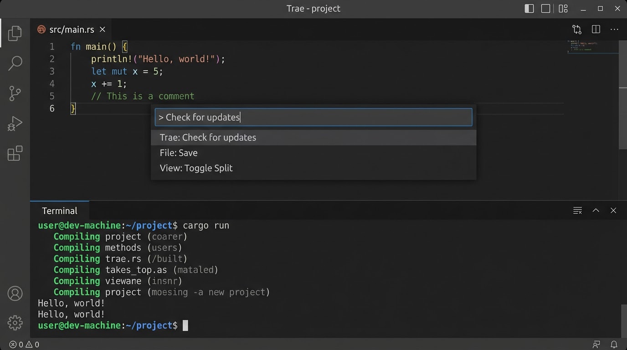Switch to the Terminal tab

tap(59, 211)
